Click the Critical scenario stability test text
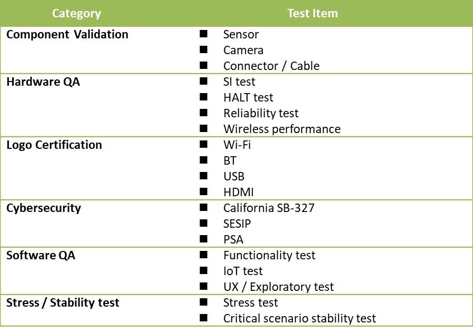Viewport: 473px width, 334px height. [300, 318]
